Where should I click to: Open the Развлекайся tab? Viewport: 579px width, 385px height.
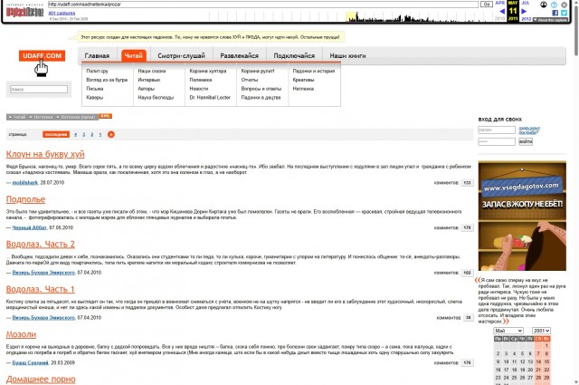[x=239, y=56]
